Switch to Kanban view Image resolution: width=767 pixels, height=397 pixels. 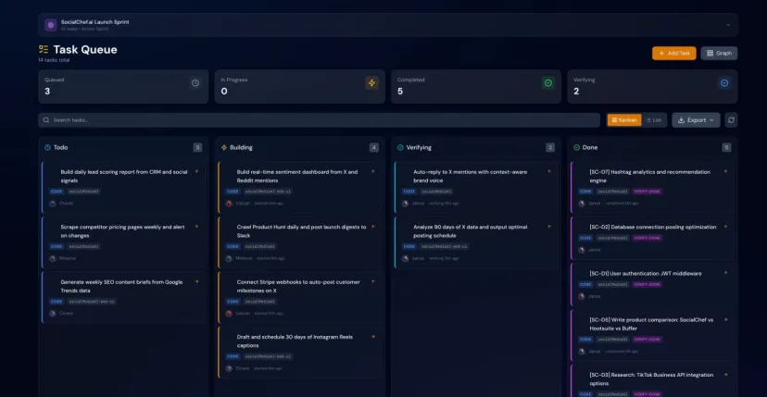click(624, 119)
